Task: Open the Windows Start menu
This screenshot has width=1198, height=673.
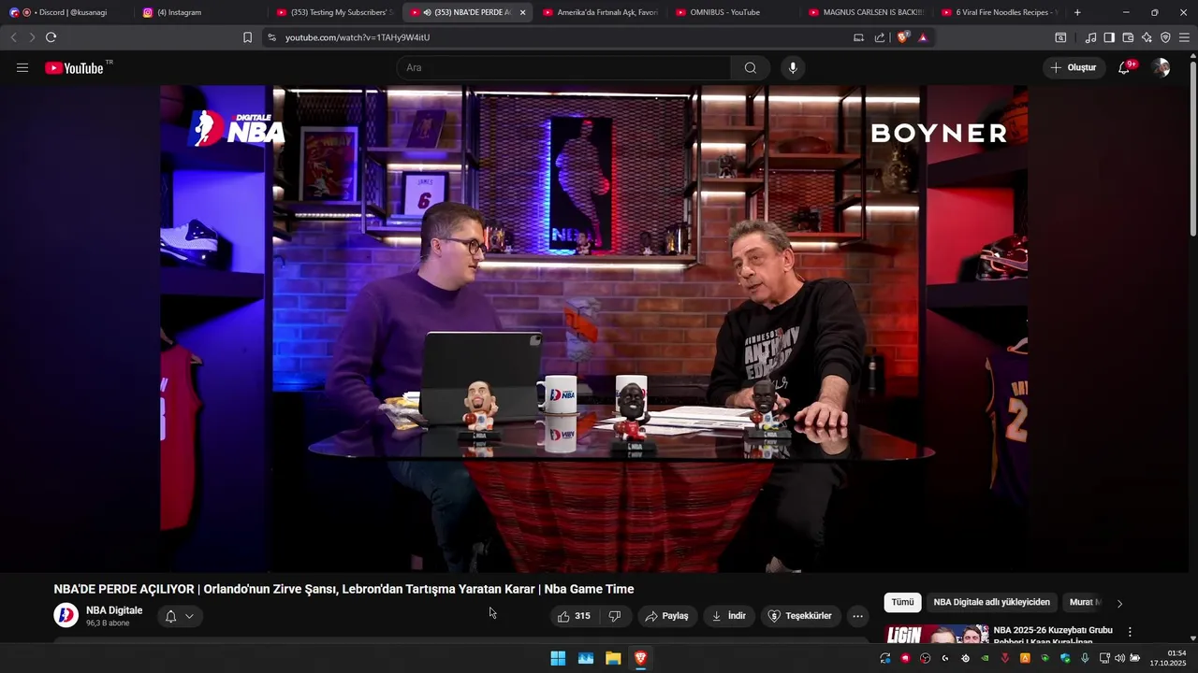Action: [558, 658]
